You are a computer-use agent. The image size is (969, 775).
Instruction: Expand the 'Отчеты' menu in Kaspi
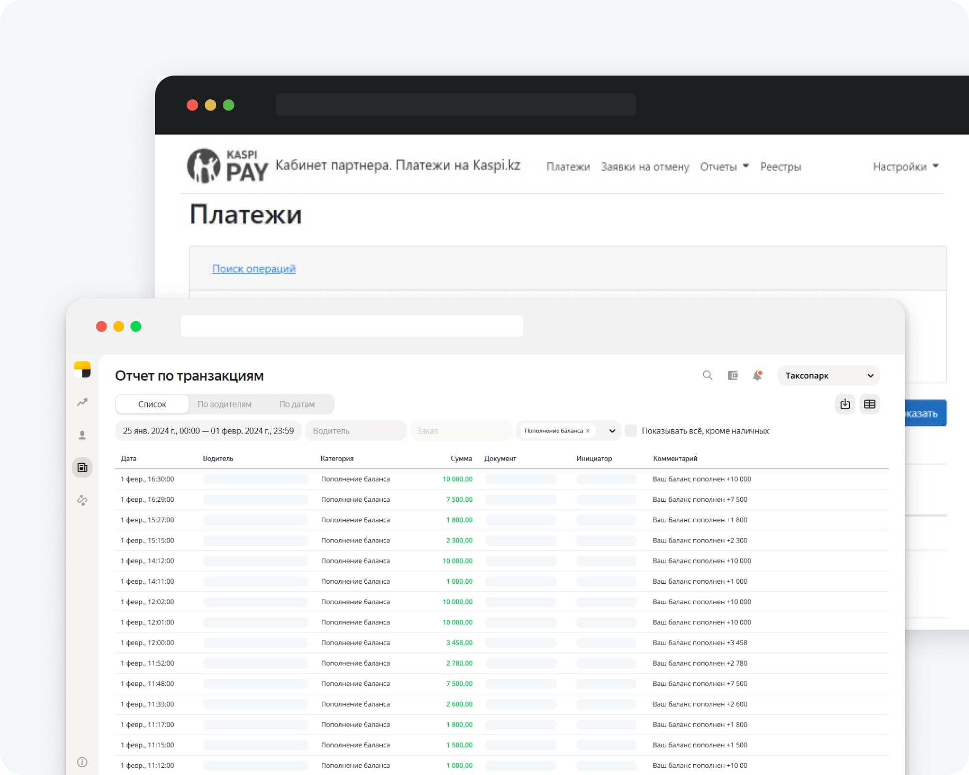pos(724,167)
